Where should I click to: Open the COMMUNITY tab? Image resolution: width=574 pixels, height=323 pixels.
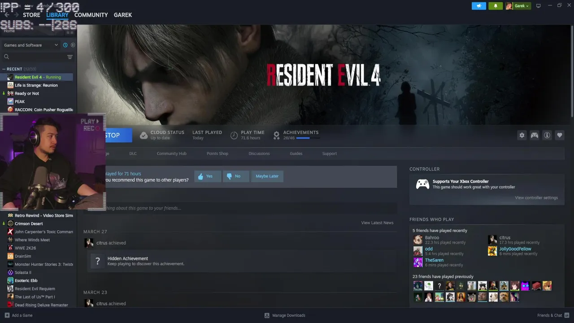[x=91, y=15]
